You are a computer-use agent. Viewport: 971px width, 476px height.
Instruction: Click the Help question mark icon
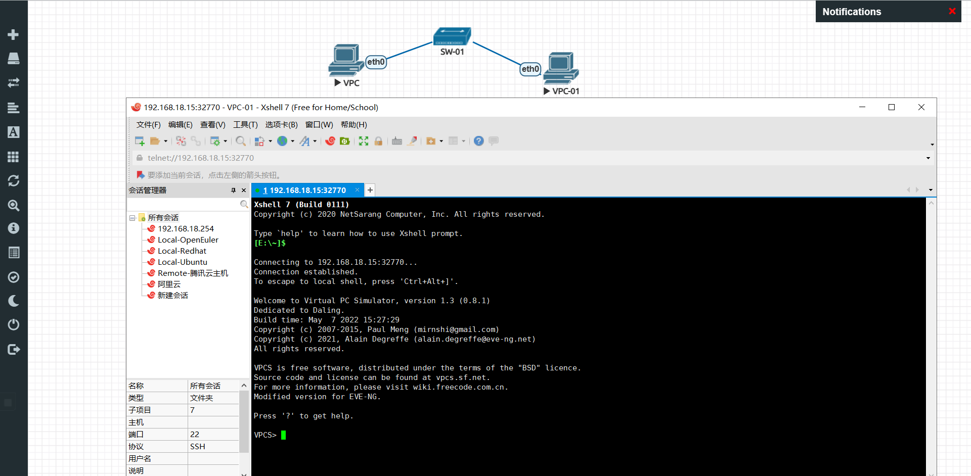pyautogui.click(x=479, y=141)
